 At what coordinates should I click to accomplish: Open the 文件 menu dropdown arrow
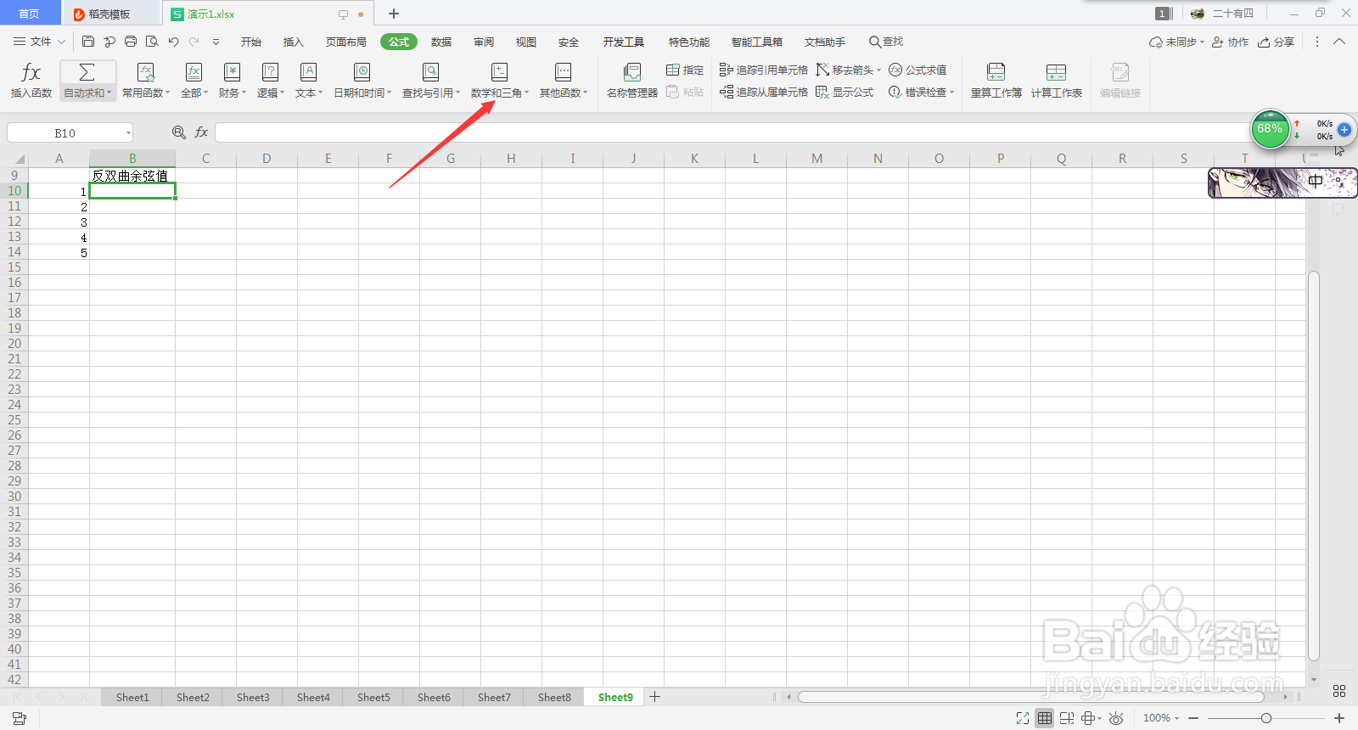click(x=61, y=42)
